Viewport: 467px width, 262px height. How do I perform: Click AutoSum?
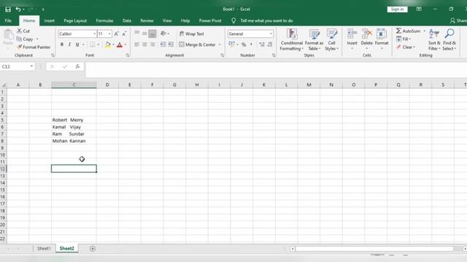[408, 31]
